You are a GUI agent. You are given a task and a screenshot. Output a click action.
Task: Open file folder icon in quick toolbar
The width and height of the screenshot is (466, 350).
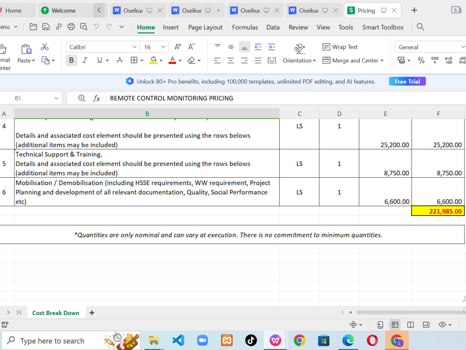click(x=33, y=27)
